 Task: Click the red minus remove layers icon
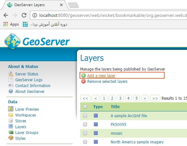click(83, 81)
